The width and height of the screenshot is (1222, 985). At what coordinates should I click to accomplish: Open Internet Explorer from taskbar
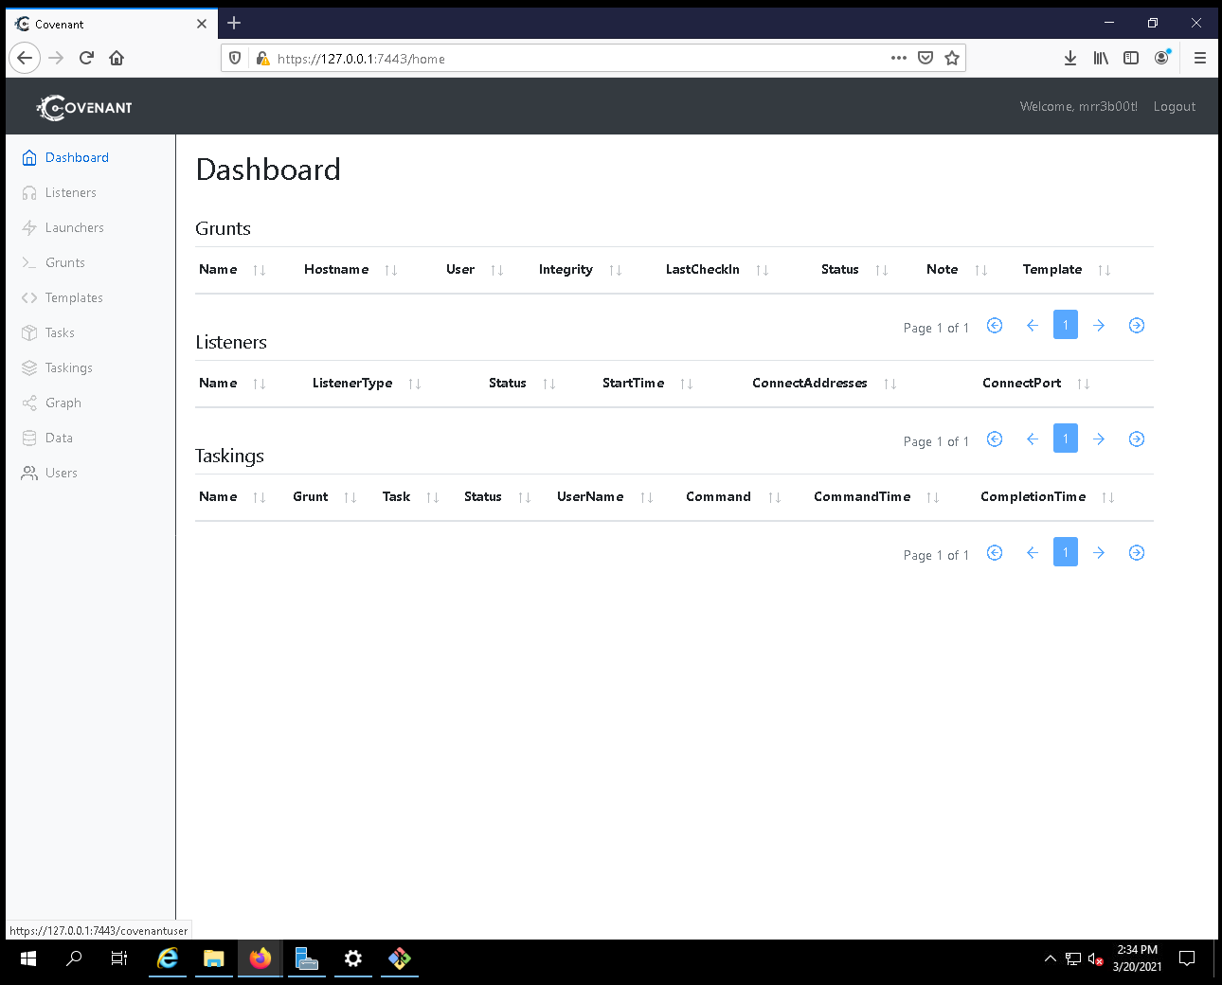(x=168, y=958)
